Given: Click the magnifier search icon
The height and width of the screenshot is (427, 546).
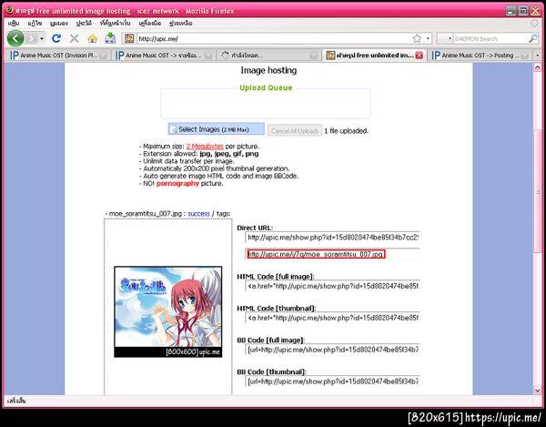Looking at the screenshot, I should [532, 38].
